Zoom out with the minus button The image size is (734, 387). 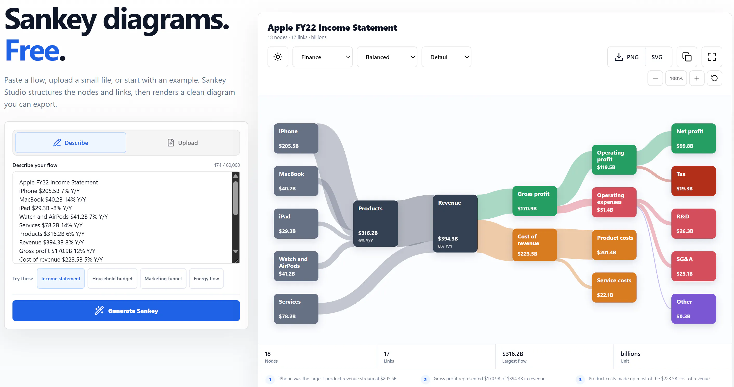[655, 78]
